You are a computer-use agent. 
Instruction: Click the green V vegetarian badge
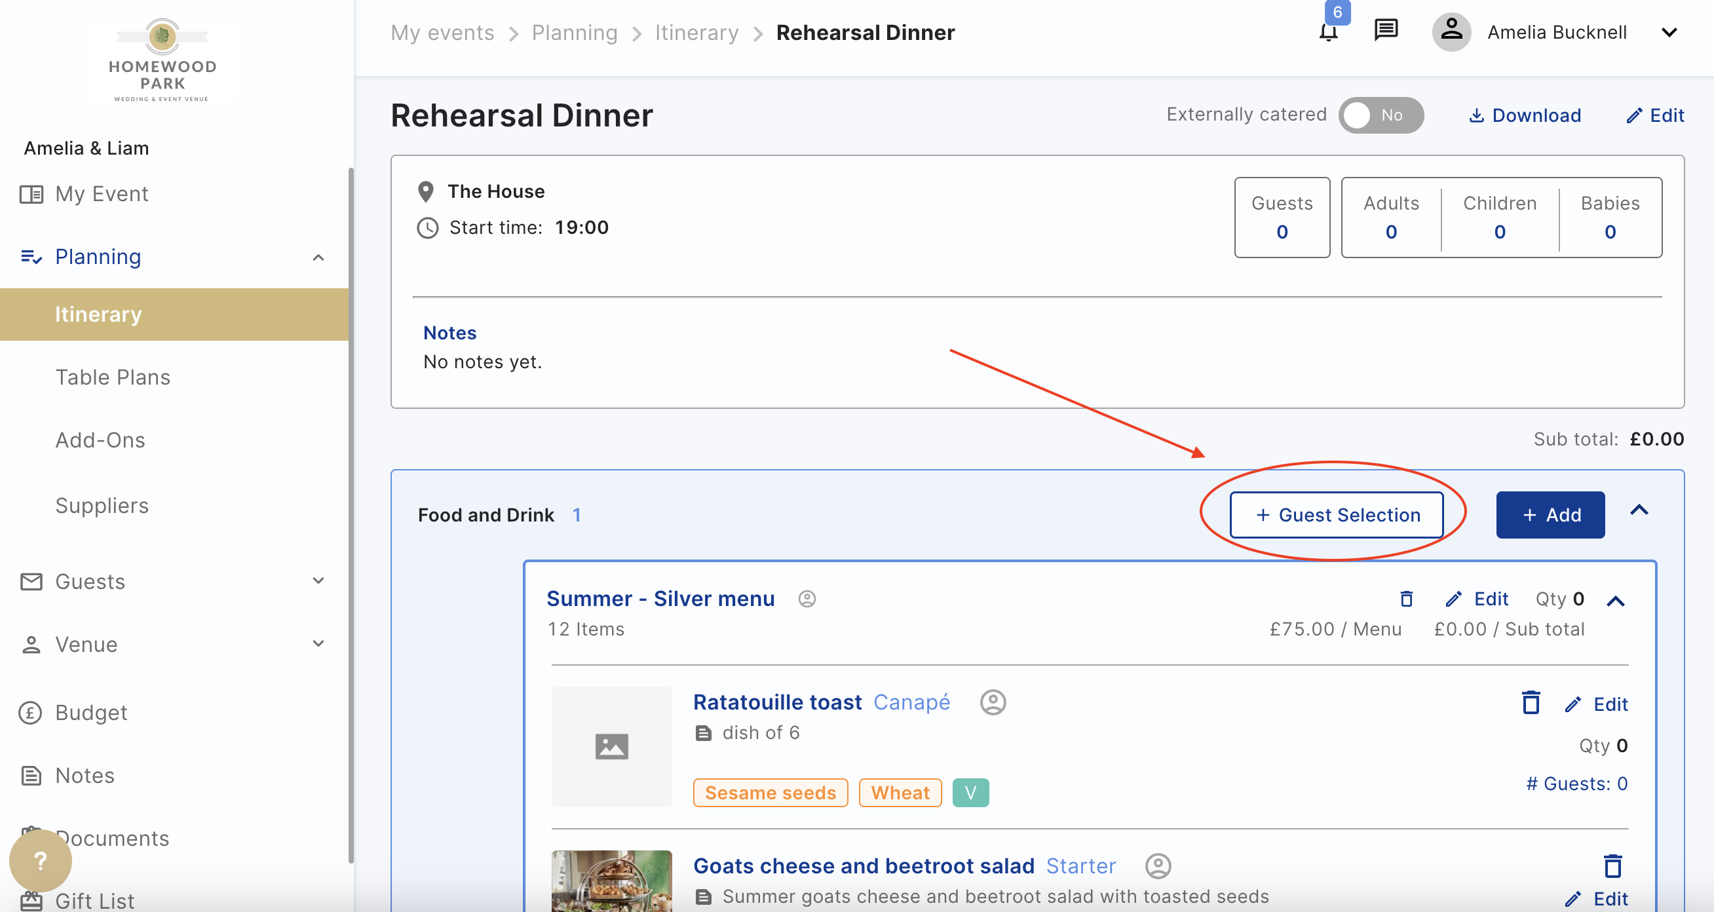click(x=971, y=792)
